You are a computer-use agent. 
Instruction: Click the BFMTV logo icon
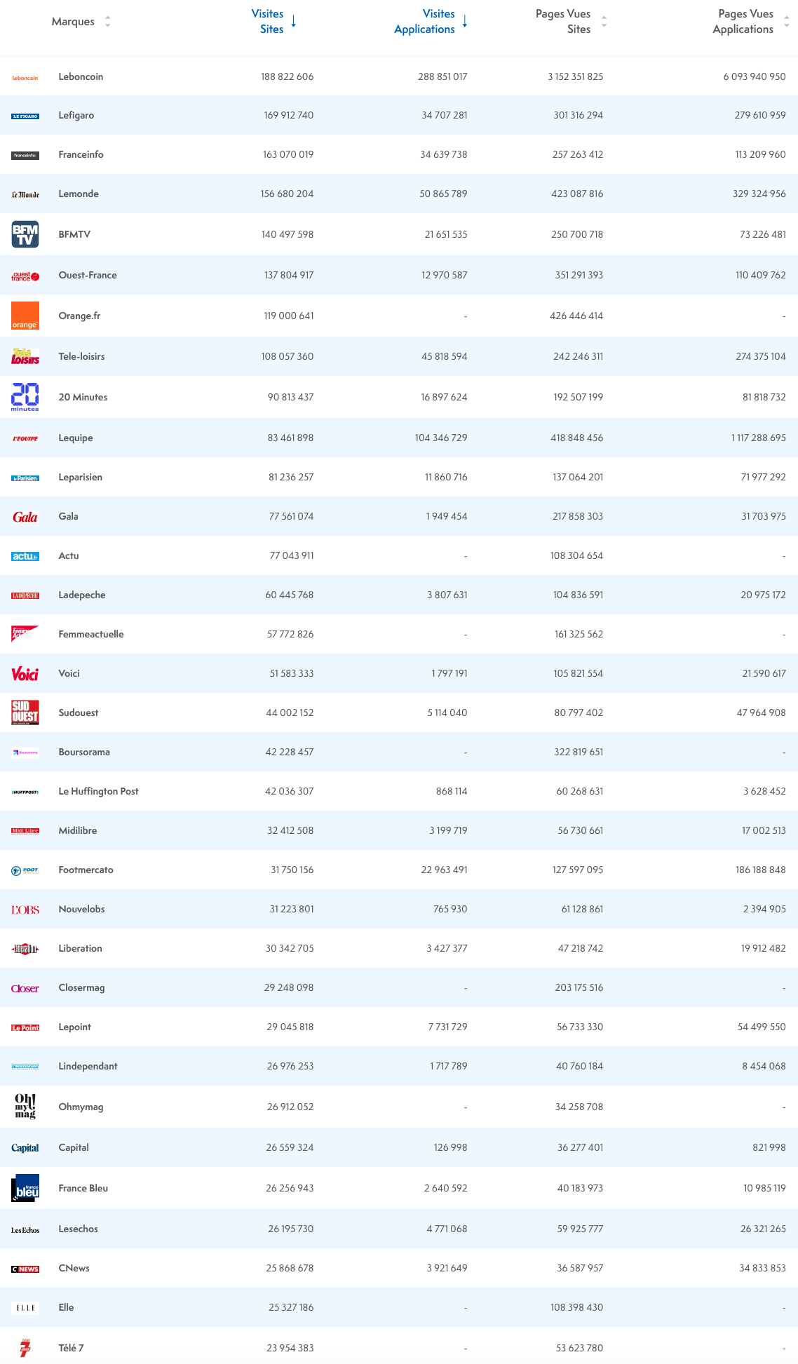click(x=25, y=234)
